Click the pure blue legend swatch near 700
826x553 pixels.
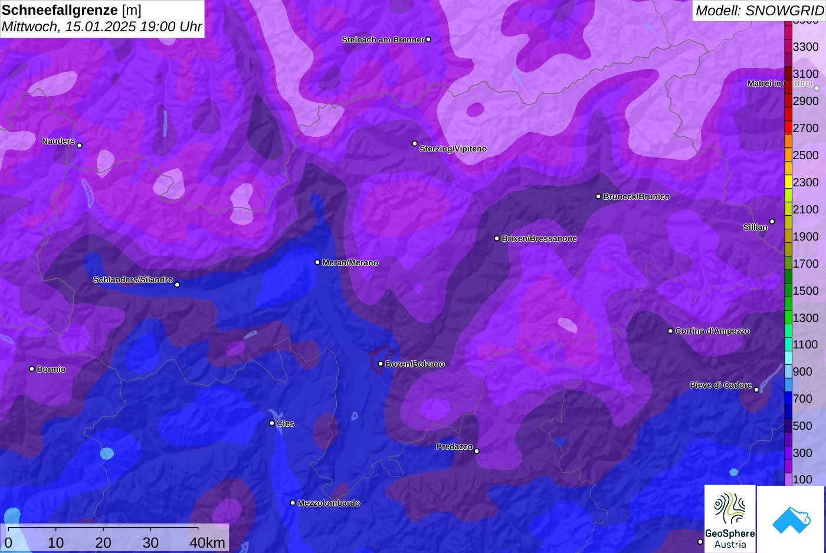(788, 399)
